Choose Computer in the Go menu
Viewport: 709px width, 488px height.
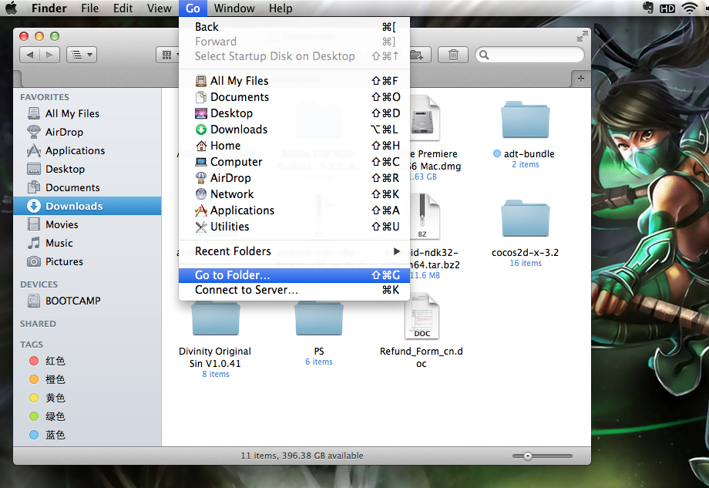tap(294, 162)
